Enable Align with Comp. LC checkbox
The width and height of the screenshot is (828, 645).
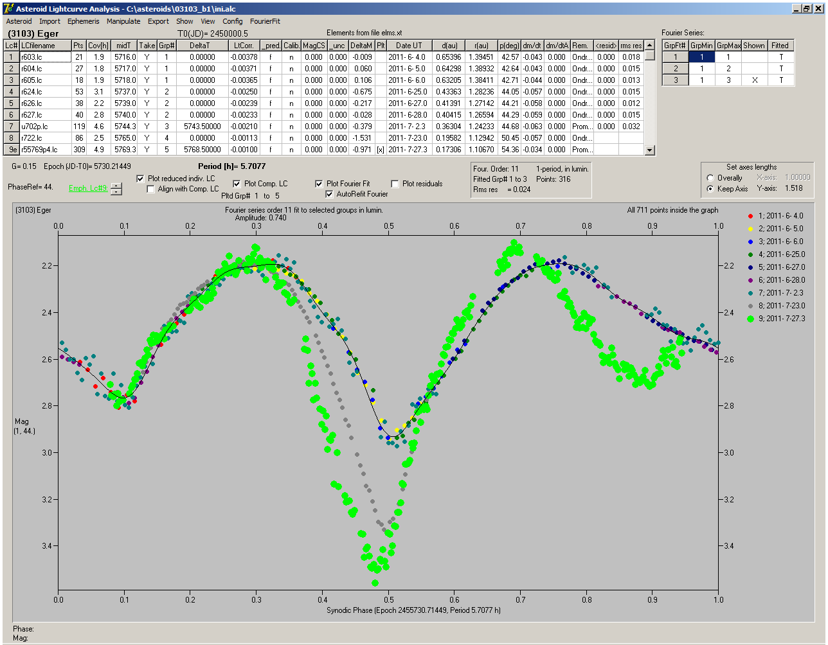(x=151, y=189)
